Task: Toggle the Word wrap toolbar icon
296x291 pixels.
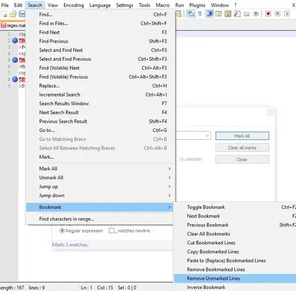Action: pos(191,14)
